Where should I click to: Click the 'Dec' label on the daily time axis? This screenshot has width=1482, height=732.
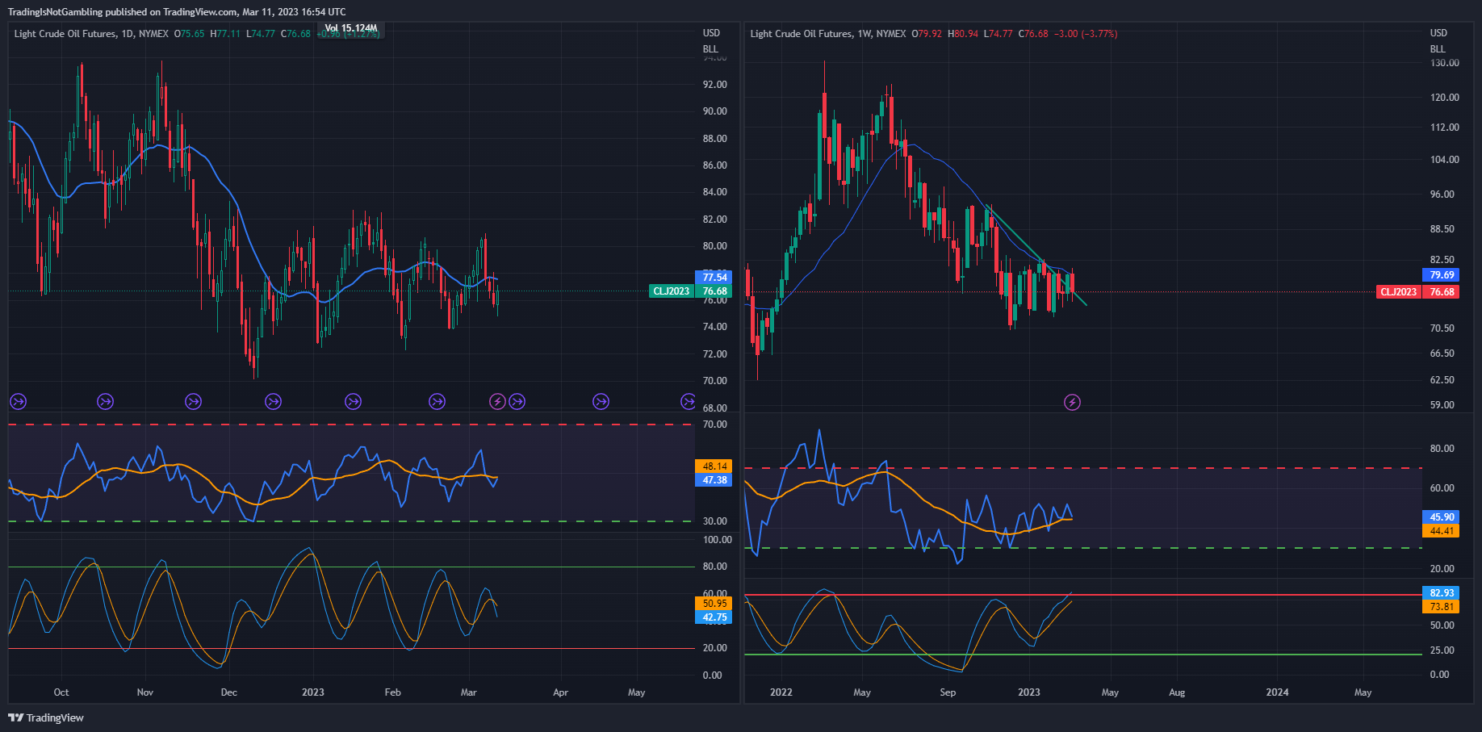229,692
